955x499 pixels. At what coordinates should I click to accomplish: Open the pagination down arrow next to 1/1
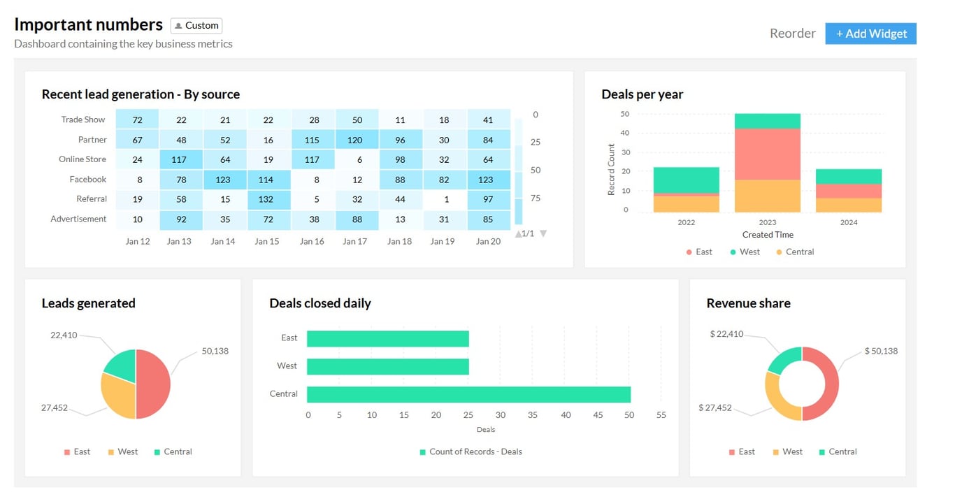[543, 233]
